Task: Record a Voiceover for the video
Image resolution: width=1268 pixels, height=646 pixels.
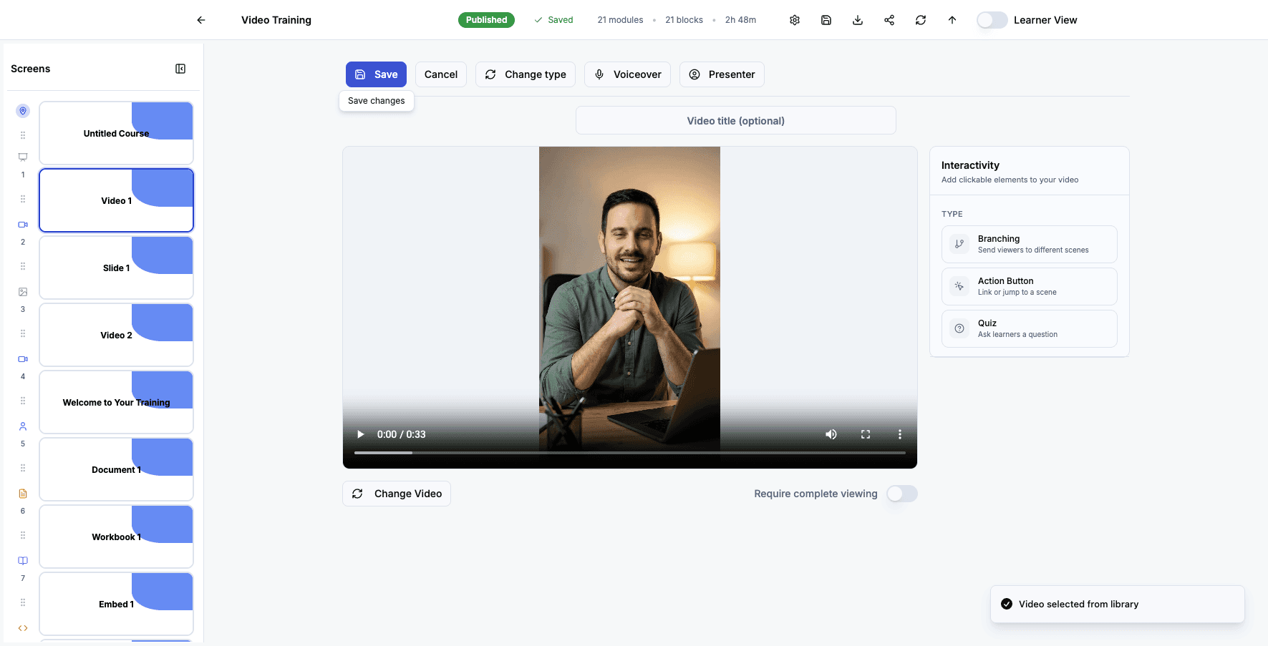Action: click(627, 74)
